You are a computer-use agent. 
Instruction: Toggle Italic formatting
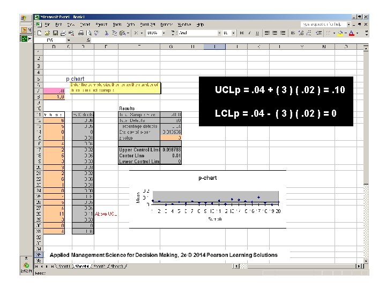[249, 33]
